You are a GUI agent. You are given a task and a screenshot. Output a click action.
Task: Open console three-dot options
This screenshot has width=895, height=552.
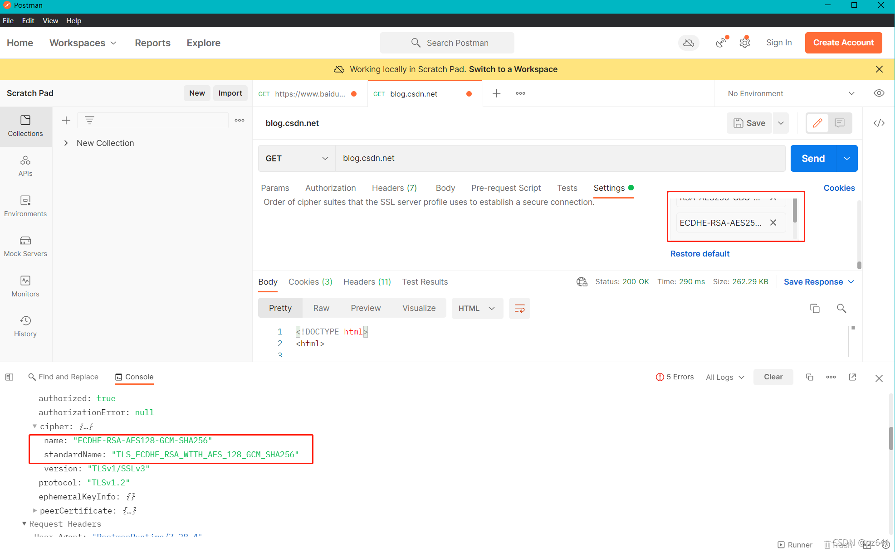831,377
